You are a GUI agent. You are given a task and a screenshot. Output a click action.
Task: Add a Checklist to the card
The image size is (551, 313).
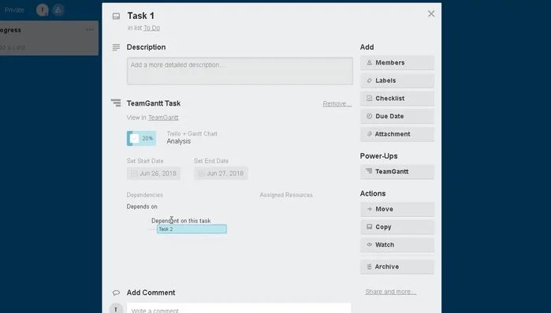397,99
